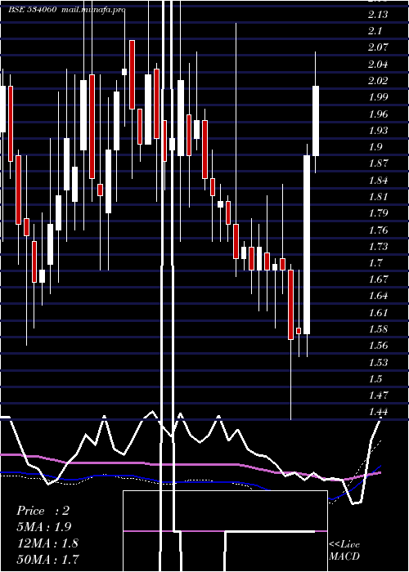Select the 1.79 price axis label
The height and width of the screenshot is (572, 409).
click(378, 213)
